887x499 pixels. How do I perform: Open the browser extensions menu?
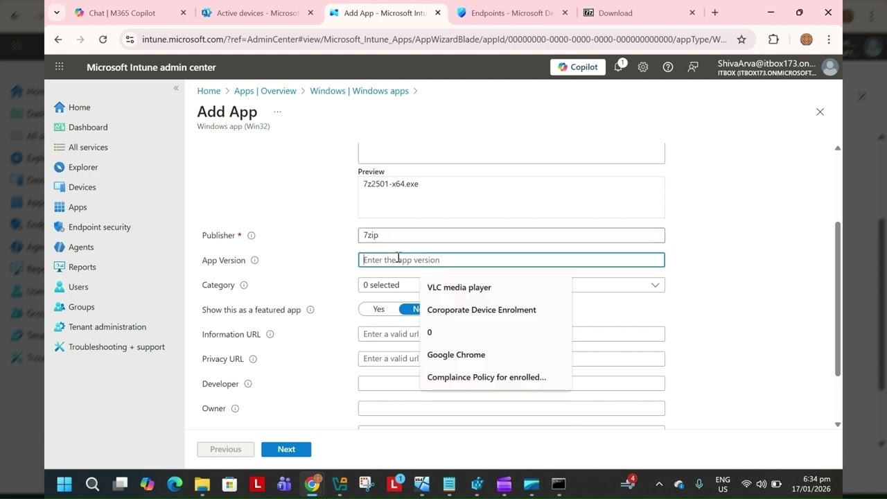coord(773,40)
